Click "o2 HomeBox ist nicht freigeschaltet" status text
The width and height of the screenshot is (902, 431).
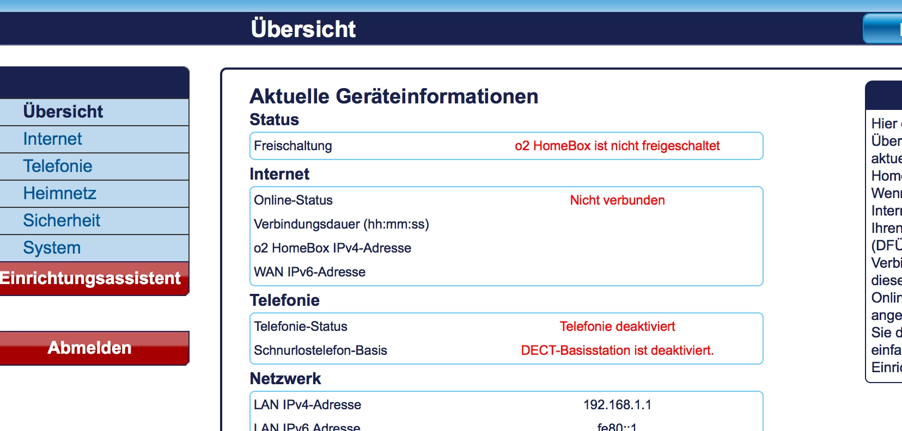tap(617, 146)
